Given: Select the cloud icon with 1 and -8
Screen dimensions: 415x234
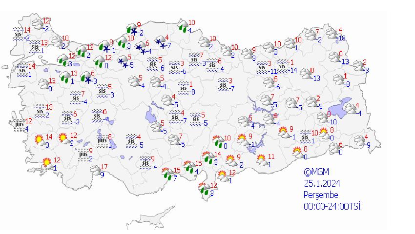Looking at the screenshot, I should [338, 79].
